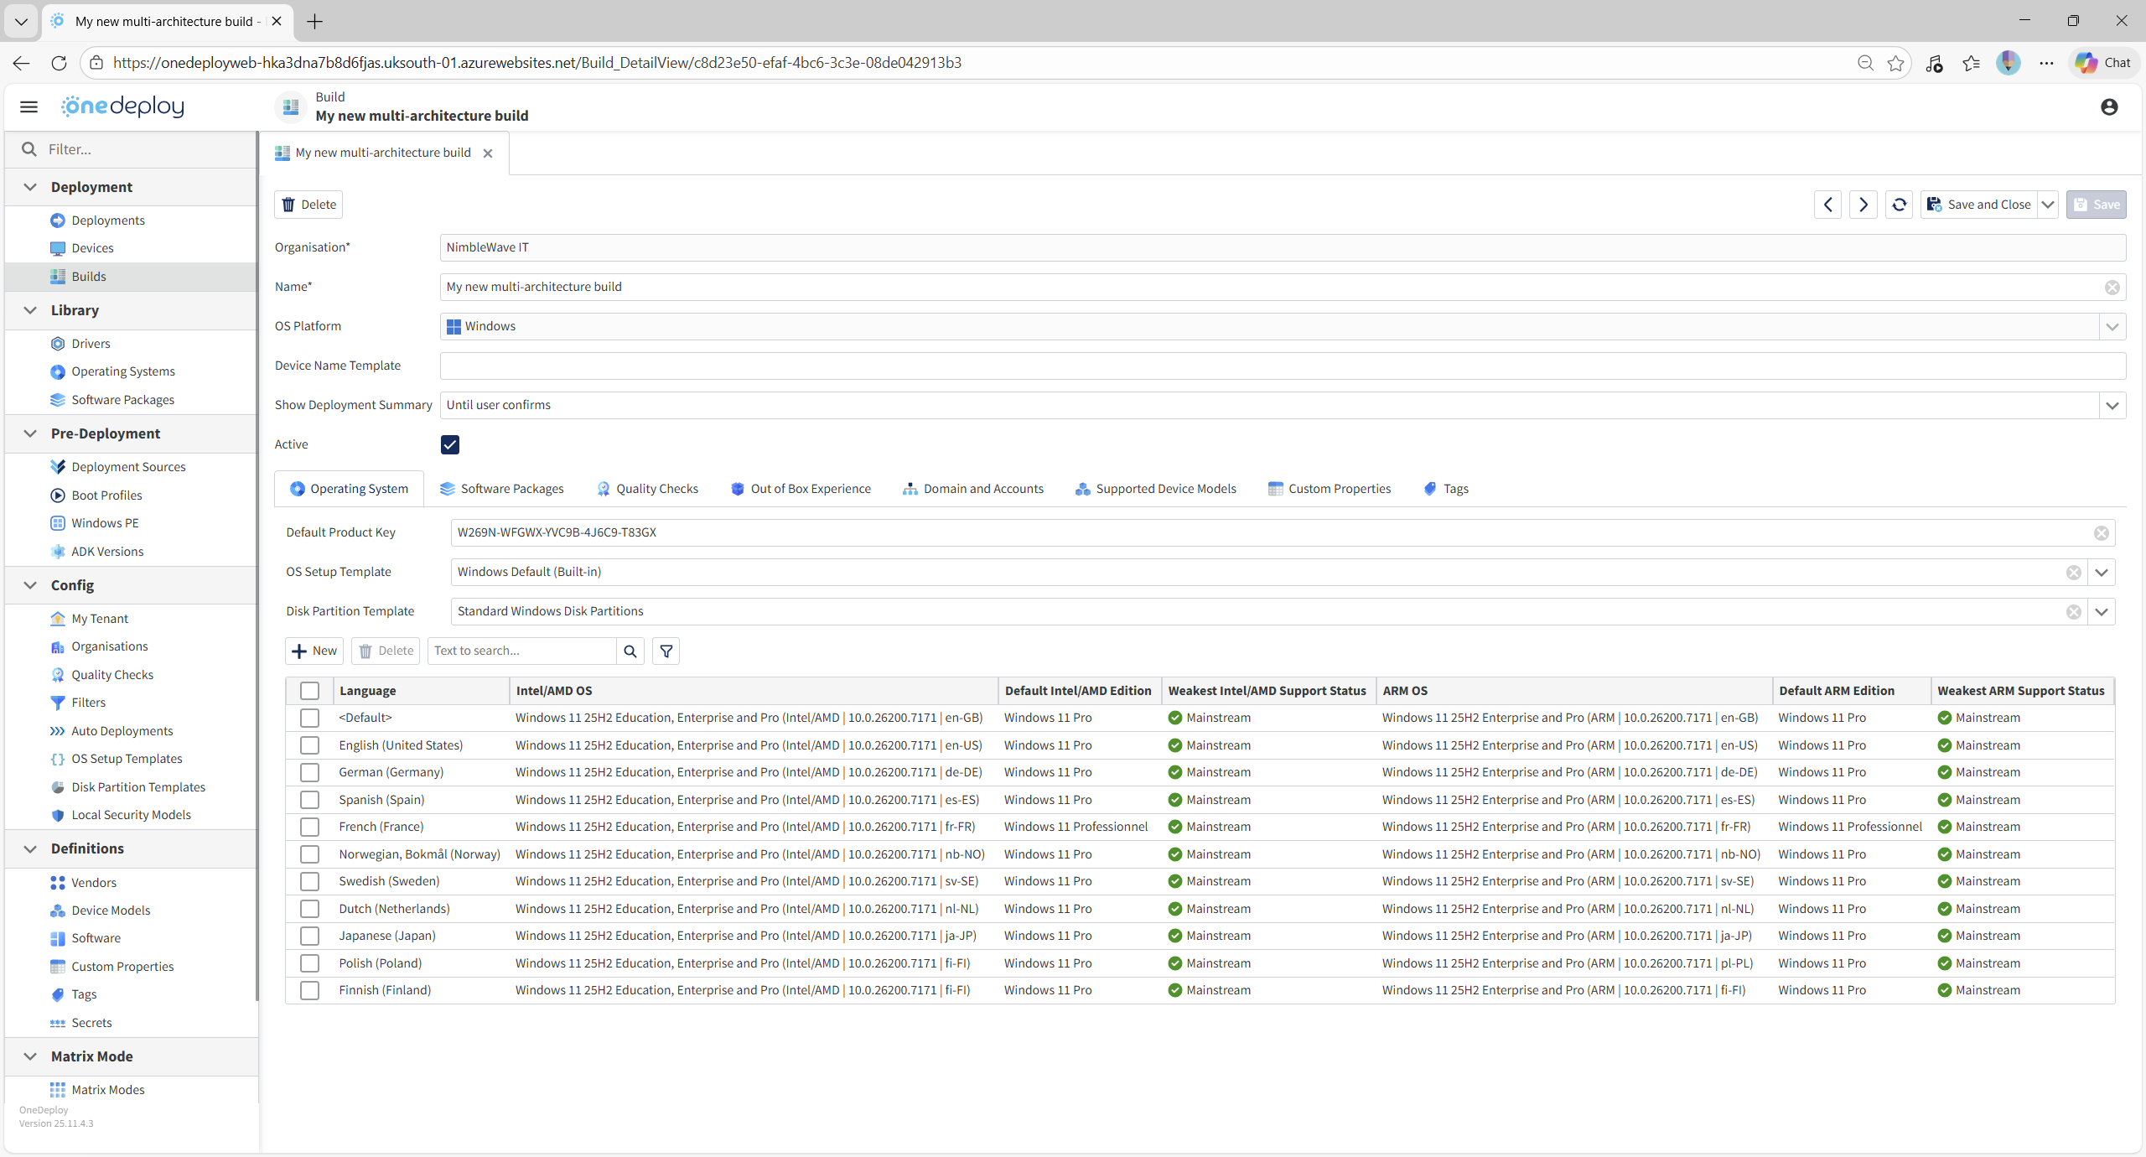This screenshot has height=1157, width=2146.
Task: Click the Refresh icon in the toolbar
Action: tap(1899, 204)
